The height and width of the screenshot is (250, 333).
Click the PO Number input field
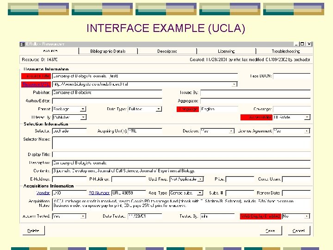point(129,193)
